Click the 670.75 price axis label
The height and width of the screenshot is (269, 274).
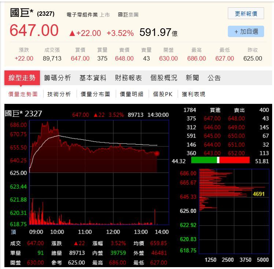[x=18, y=134]
